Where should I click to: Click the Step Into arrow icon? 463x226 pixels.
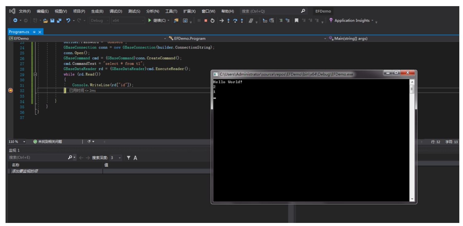point(228,21)
